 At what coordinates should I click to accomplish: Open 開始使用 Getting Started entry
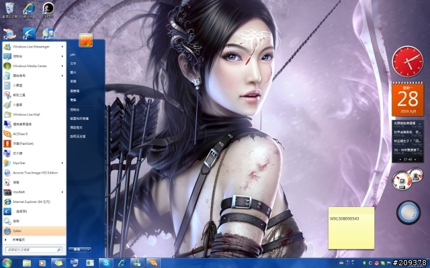34,76
